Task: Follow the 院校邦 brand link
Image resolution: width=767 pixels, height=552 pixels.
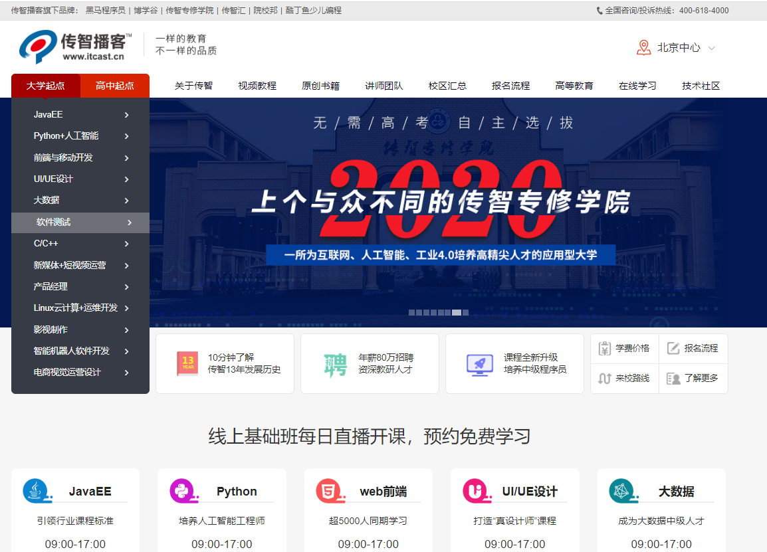Action: pos(266,10)
